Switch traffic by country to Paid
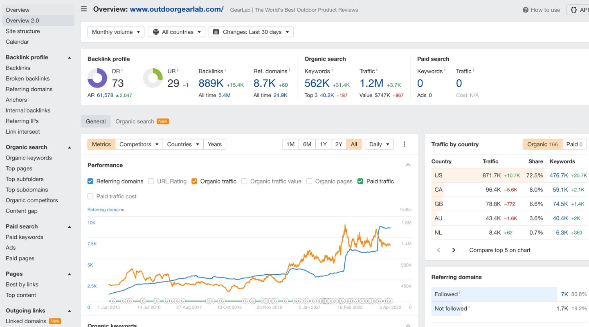This screenshot has height=327, width=589. click(x=574, y=144)
